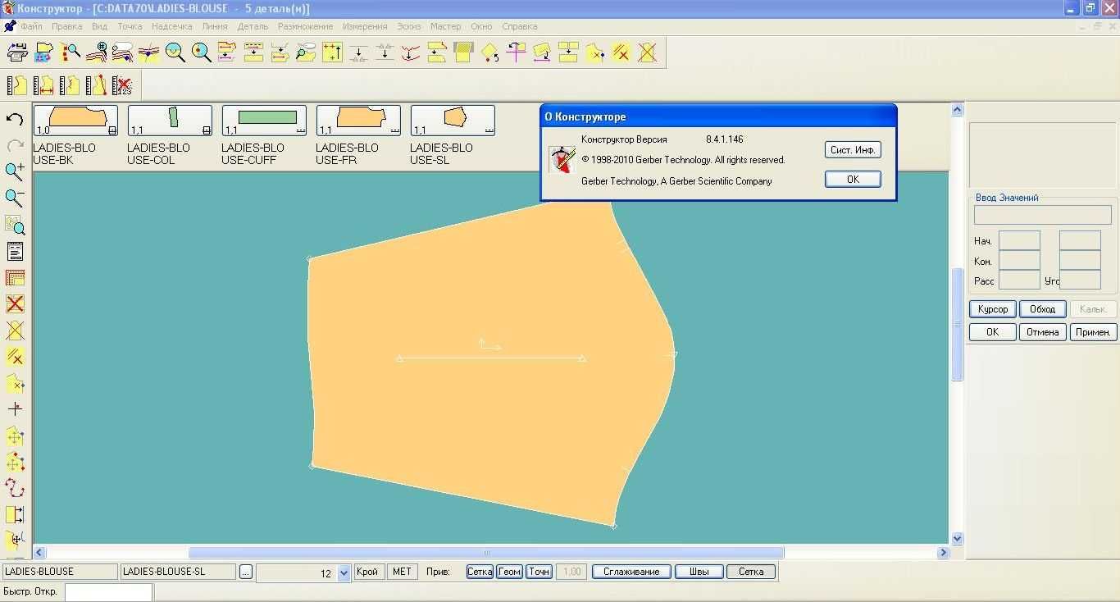This screenshot has height=602, width=1120.
Task: Toggle the Геом snap button
Action: [x=509, y=572]
